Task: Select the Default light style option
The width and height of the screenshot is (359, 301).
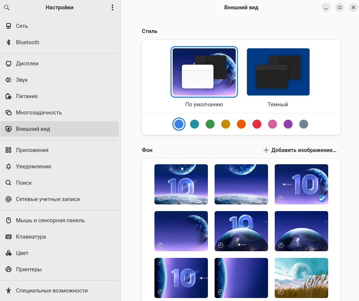Action: [204, 72]
